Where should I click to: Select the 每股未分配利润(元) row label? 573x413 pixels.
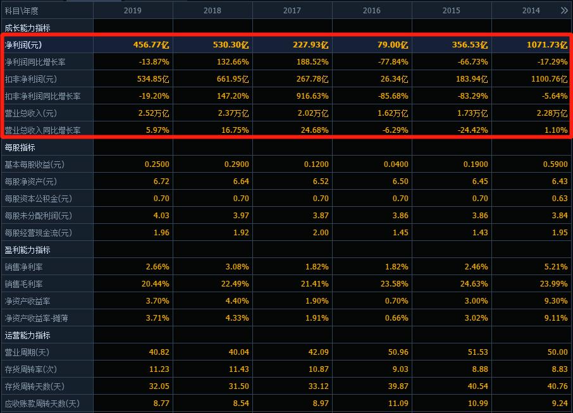tap(39, 216)
